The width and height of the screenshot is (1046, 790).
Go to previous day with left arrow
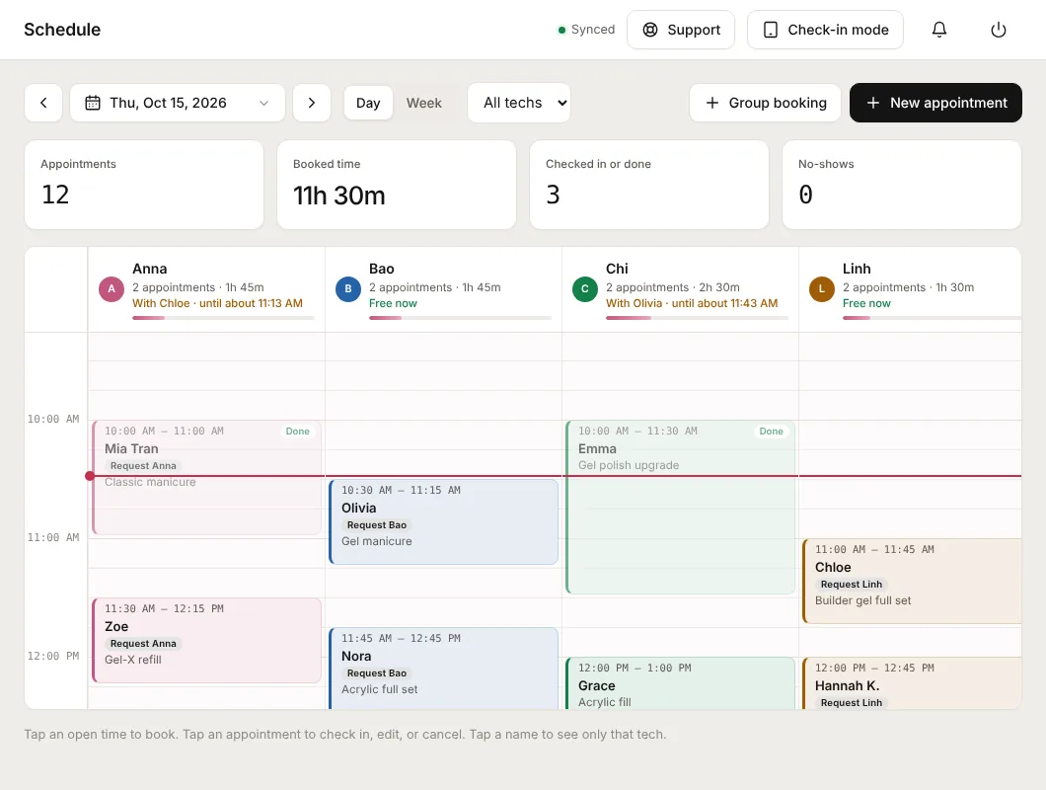click(43, 103)
